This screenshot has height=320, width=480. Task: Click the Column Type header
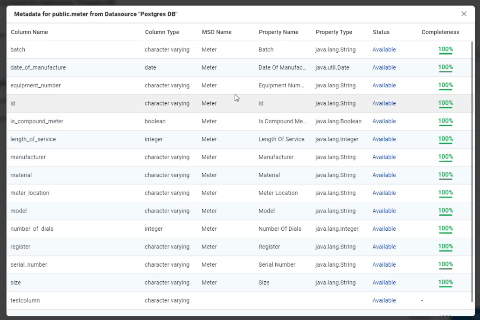coord(162,32)
